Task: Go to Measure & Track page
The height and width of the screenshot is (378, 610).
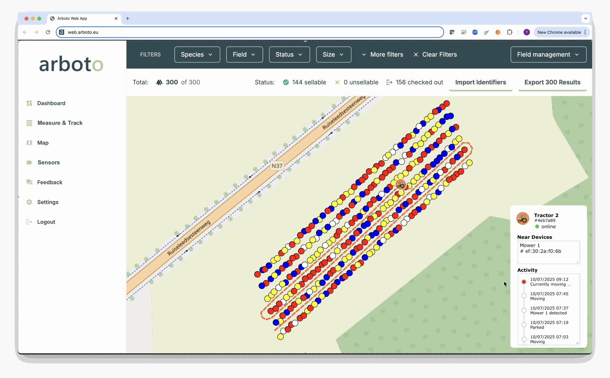Action: click(60, 123)
